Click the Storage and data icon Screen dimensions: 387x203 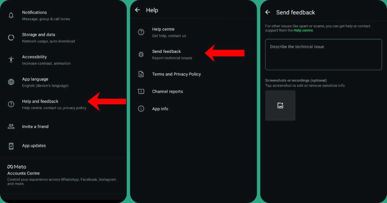tap(11, 37)
